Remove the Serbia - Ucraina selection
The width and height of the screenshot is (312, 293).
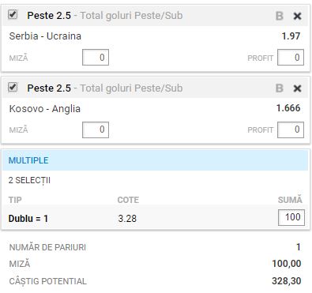pos(297,16)
